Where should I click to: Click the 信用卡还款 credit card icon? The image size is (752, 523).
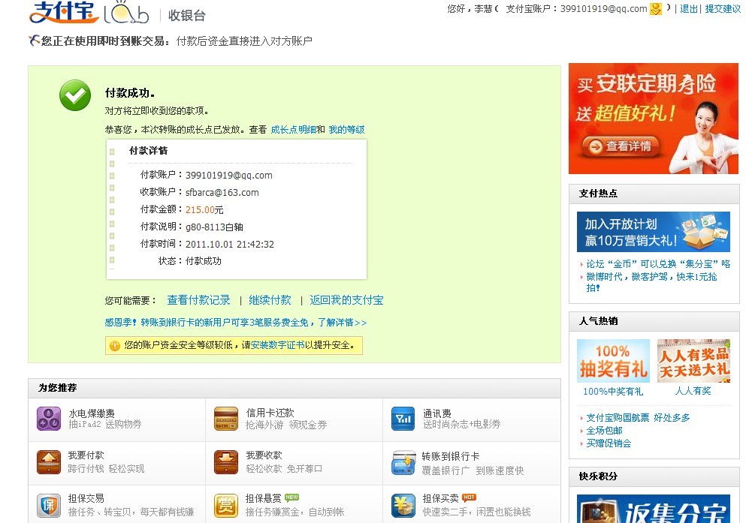click(x=226, y=419)
